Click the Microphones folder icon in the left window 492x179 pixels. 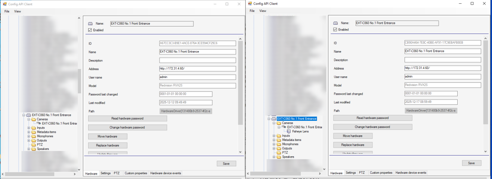34,136
